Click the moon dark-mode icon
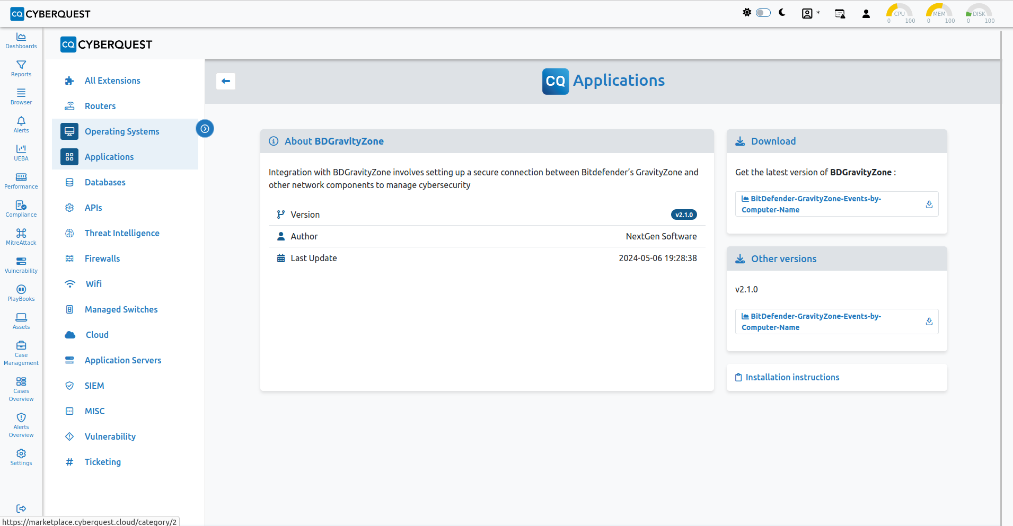 782,13
